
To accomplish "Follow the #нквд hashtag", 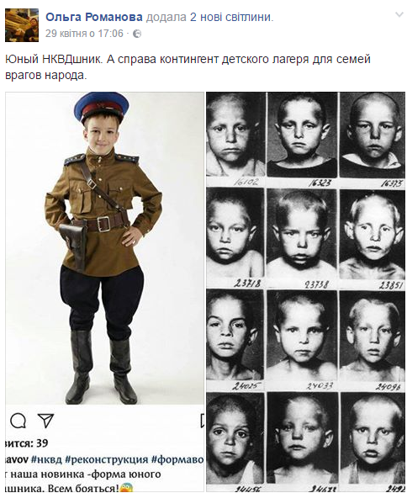I will (46, 459).
